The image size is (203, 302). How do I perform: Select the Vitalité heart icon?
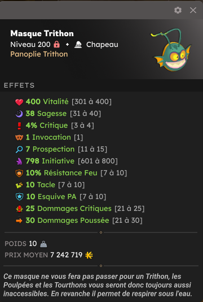[19, 102]
